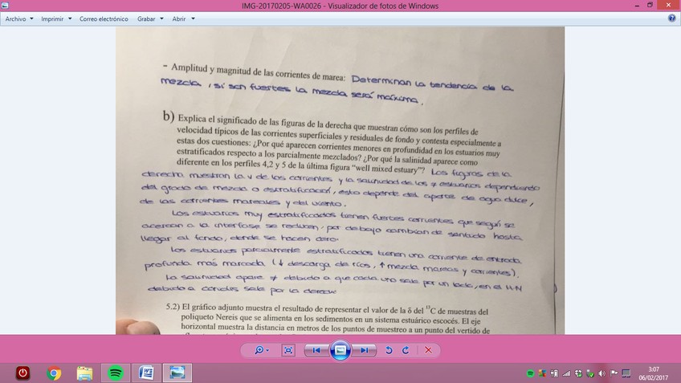Click the battery power tray icon

coord(554,373)
